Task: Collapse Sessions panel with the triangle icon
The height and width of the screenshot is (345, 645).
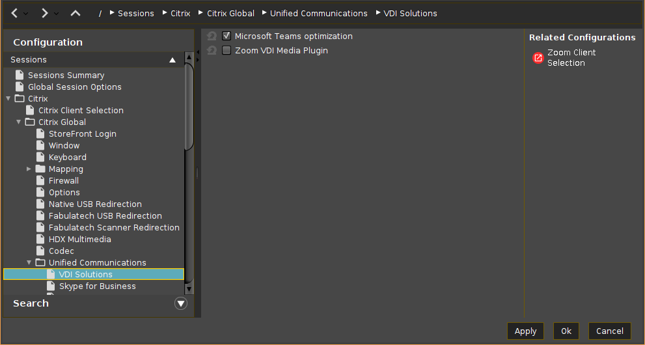Action: (172, 60)
